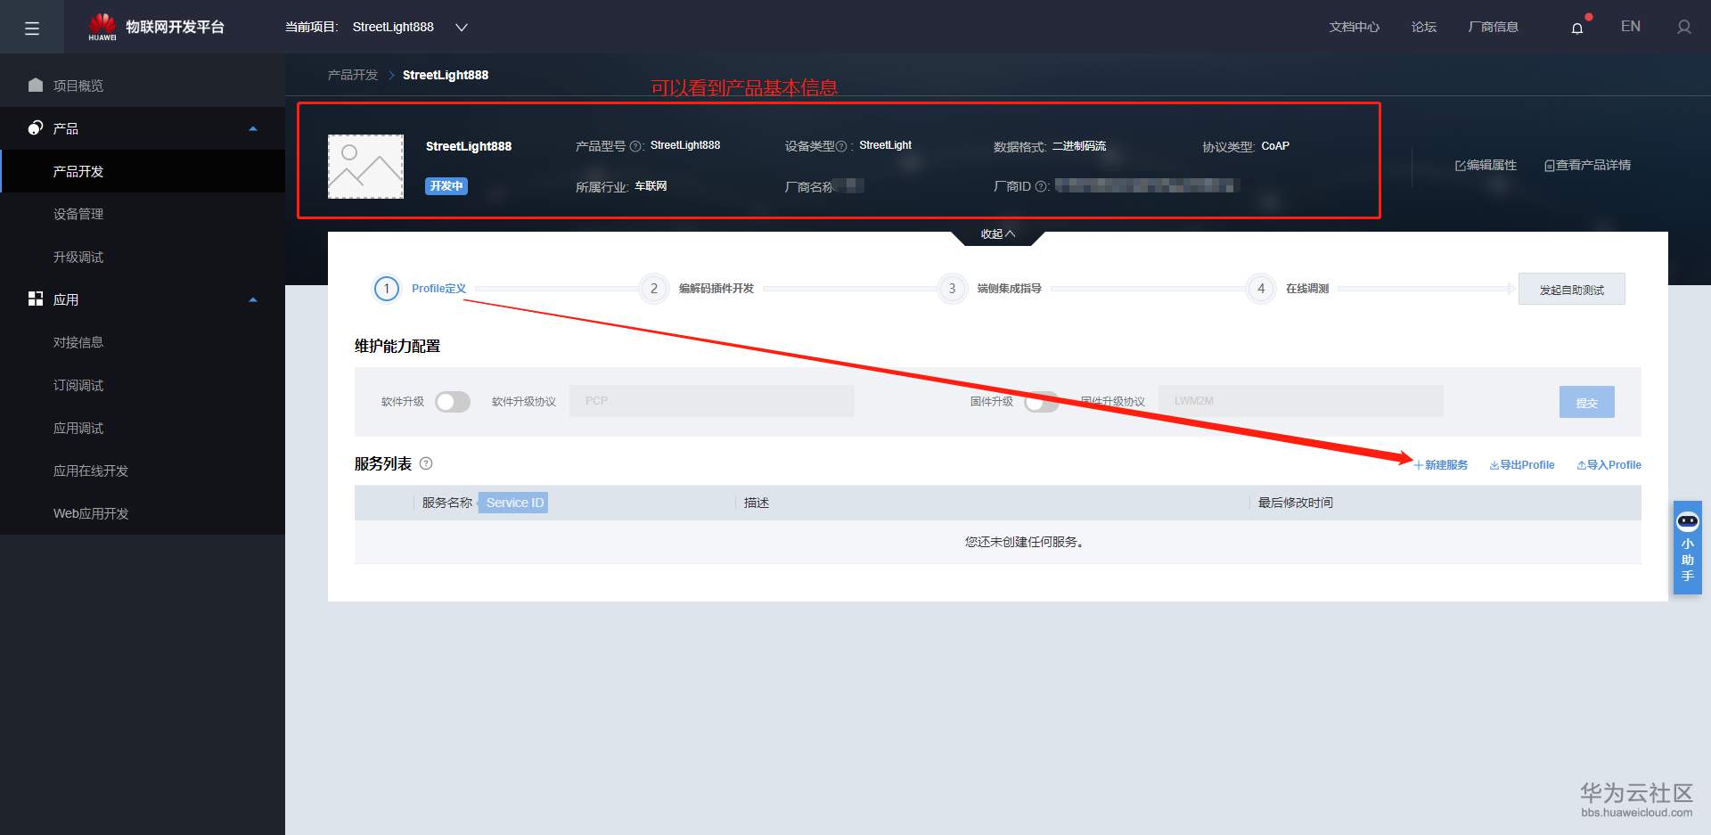Image resolution: width=1711 pixels, height=835 pixels.
Task: Open the 当前项目 StreetLight888 dropdown
Action: 409,28
